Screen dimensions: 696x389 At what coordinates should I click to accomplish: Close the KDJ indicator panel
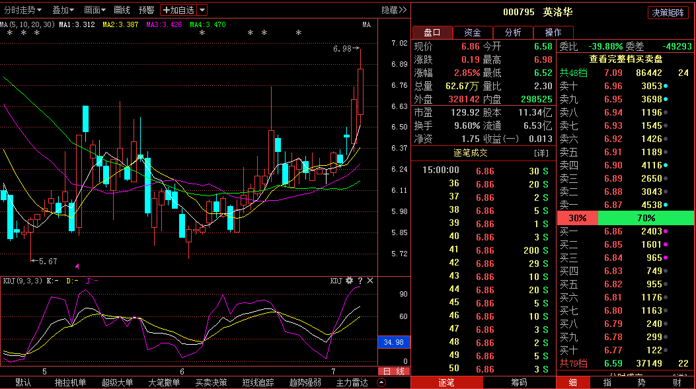pyautogui.click(x=370, y=281)
